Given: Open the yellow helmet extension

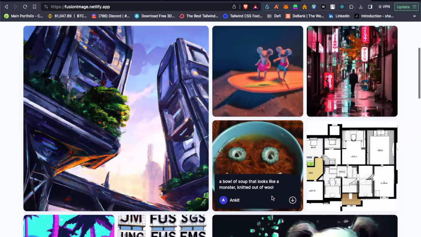Looking at the screenshot, I should click(305, 7).
